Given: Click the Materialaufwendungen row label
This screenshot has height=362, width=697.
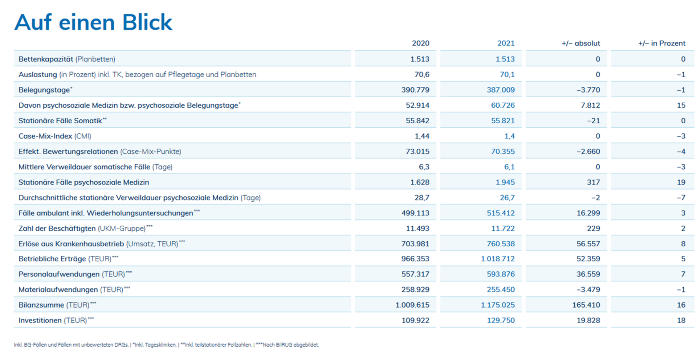Looking at the screenshot, I should 74,289.
